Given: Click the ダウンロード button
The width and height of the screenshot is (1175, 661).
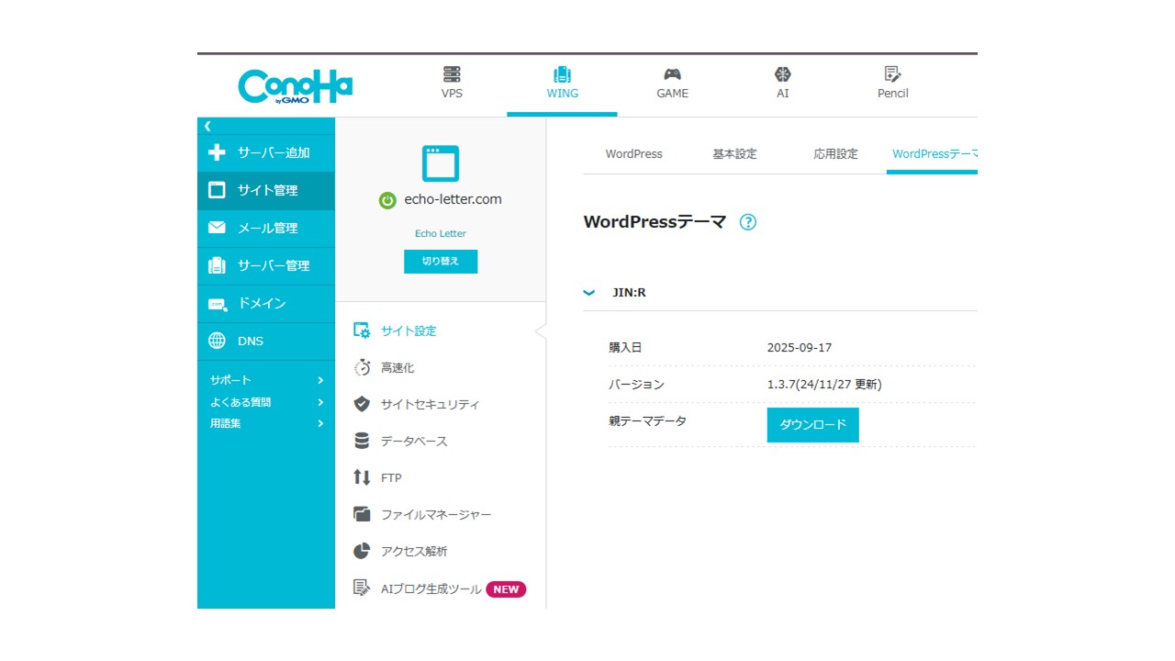Looking at the screenshot, I should point(812,425).
